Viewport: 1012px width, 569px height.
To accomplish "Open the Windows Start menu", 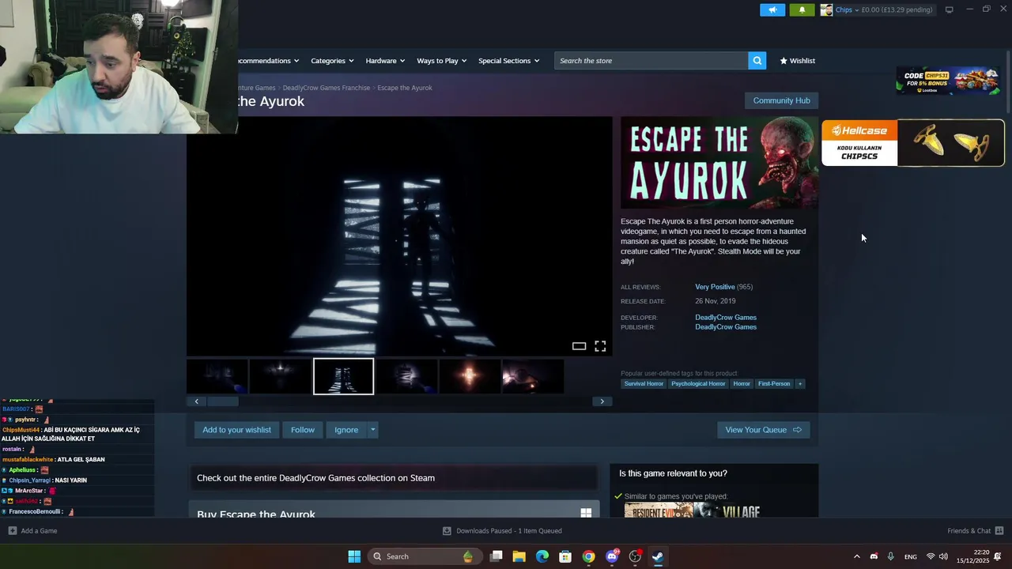I will pos(354,556).
